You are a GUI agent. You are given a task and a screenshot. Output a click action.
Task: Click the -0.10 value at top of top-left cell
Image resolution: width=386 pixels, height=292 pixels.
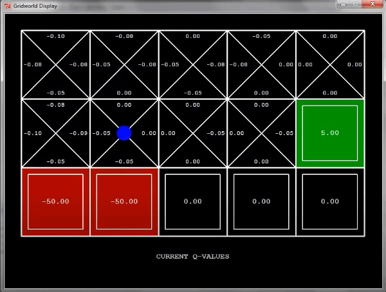pos(55,36)
